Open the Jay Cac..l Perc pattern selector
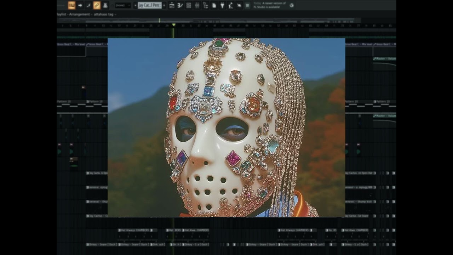The width and height of the screenshot is (453, 255). [x=150, y=5]
